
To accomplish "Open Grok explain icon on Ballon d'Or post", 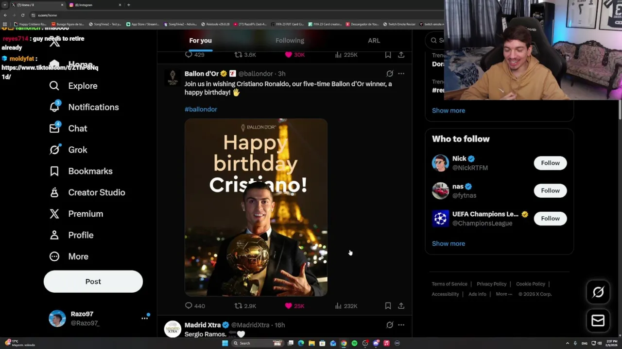I will coord(390,74).
